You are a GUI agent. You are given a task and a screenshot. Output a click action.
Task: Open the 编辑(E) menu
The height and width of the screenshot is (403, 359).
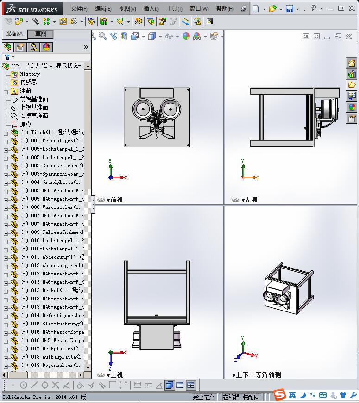click(103, 9)
